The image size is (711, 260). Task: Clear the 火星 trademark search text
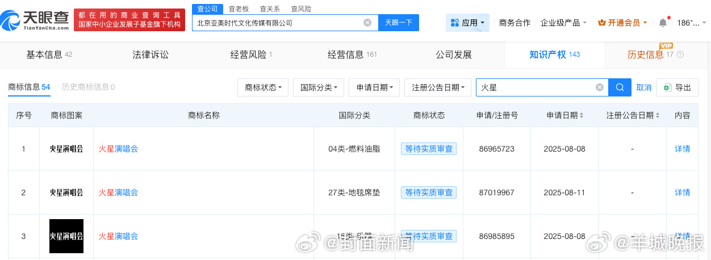point(600,87)
